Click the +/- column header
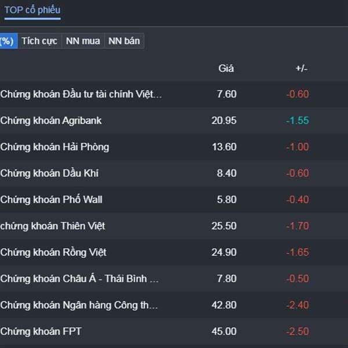 (x=302, y=68)
